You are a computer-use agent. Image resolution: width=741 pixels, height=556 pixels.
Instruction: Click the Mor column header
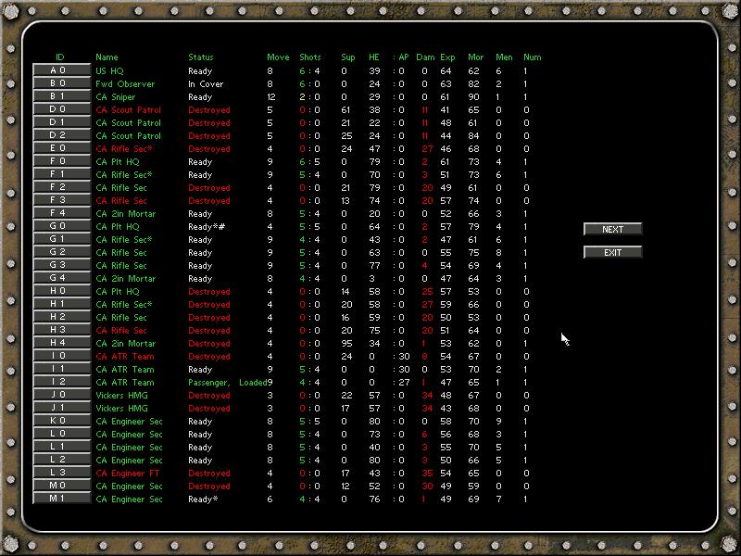[476, 57]
